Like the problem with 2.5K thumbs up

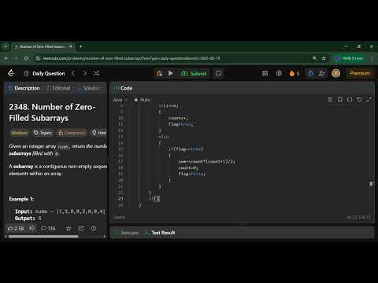(16, 229)
